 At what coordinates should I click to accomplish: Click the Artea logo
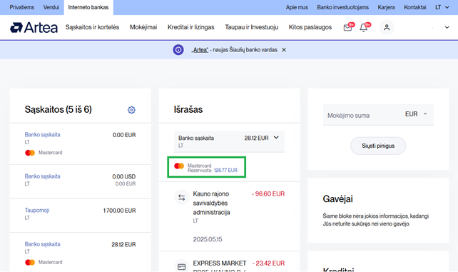pyautogui.click(x=34, y=27)
